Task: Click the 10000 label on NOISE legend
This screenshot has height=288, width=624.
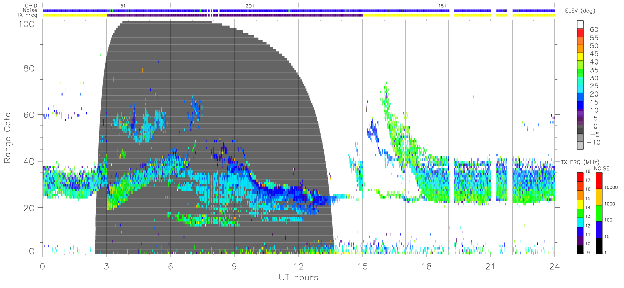Action: coord(611,188)
